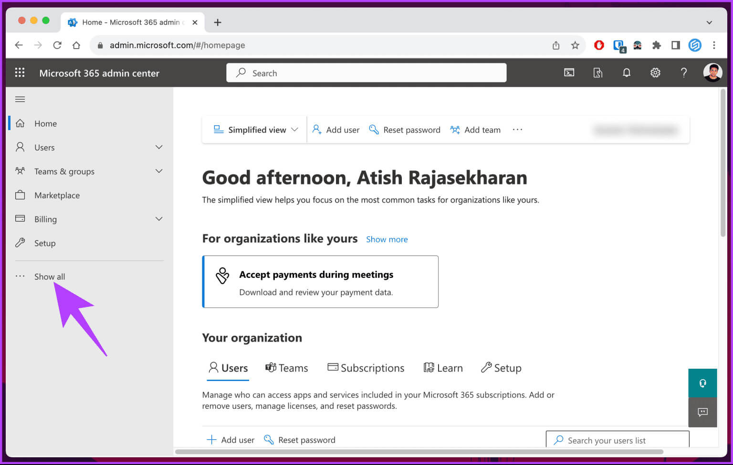Click Show all in sidebar
This screenshot has width=733, height=465.
tap(50, 276)
